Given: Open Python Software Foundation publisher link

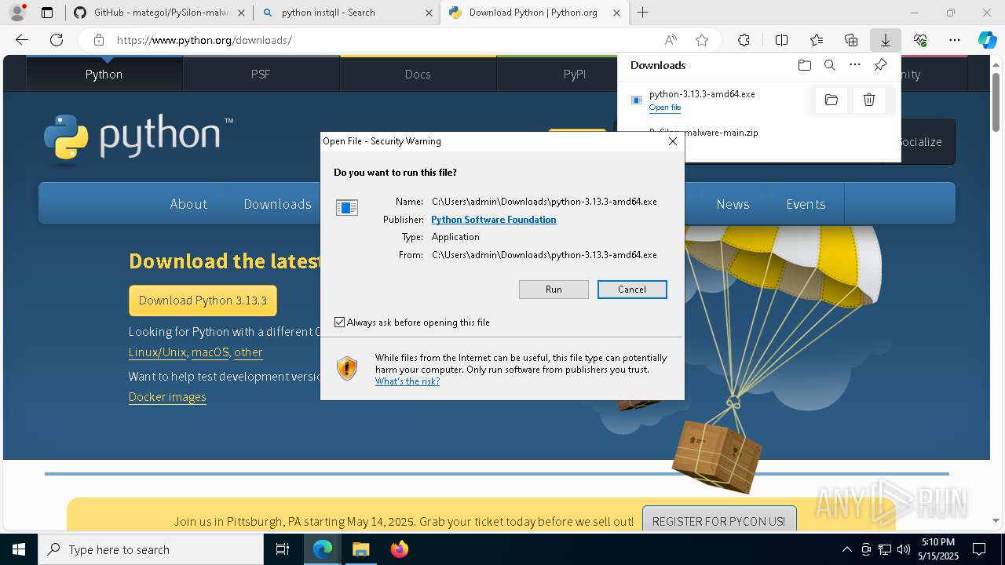Looking at the screenshot, I should click(x=494, y=220).
